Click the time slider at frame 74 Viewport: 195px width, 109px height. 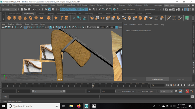(x=93, y=85)
